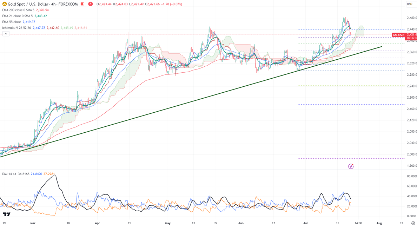Click DMI ADX value 34.6166
The height and width of the screenshot is (225, 417).
tap(24, 174)
